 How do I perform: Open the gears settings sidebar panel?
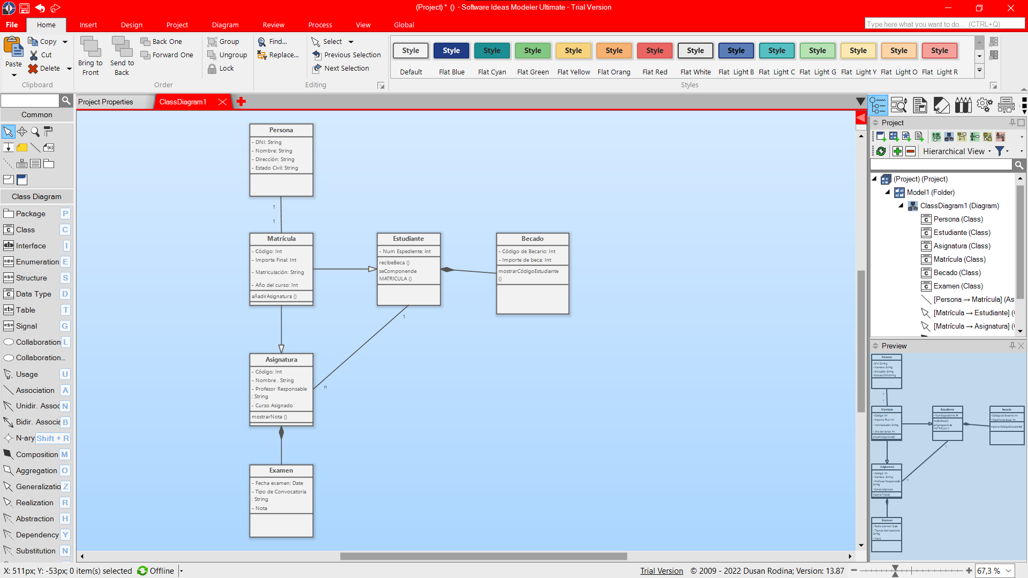point(984,105)
